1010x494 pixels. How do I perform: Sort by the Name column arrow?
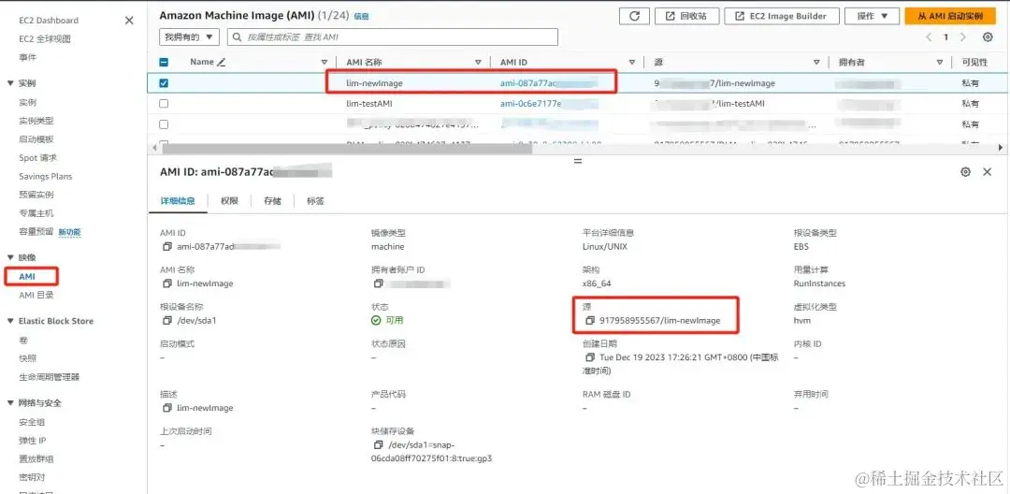pos(324,63)
